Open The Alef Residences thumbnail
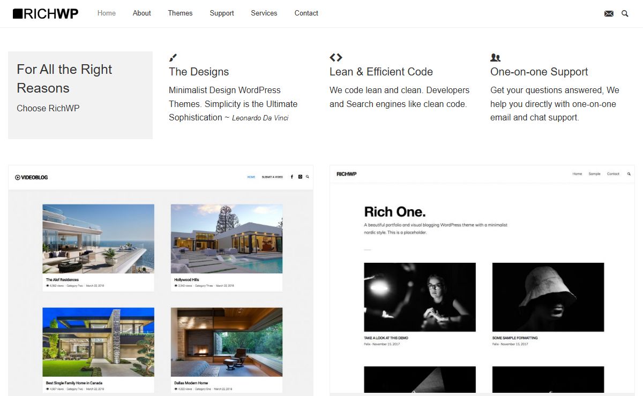 (99, 239)
